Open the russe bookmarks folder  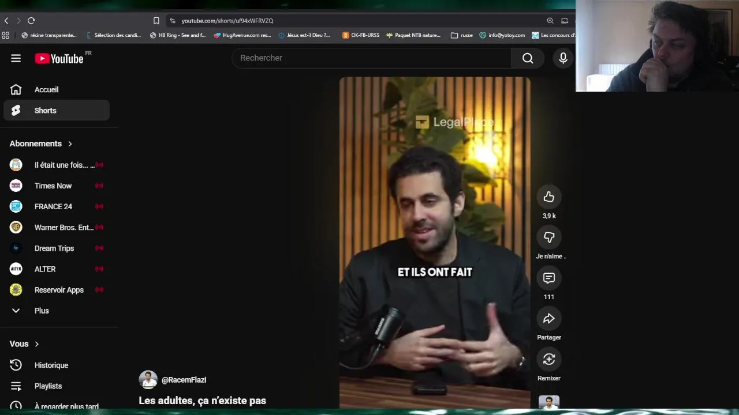(462, 35)
